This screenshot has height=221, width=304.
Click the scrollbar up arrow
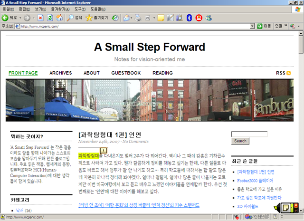pyautogui.click(x=301, y=34)
